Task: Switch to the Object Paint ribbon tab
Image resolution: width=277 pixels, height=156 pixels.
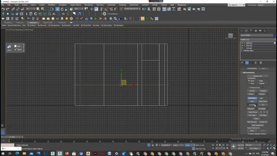Action: (x=48, y=23)
